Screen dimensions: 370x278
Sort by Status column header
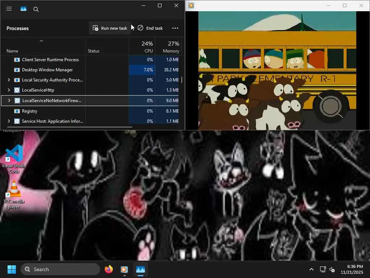94,51
